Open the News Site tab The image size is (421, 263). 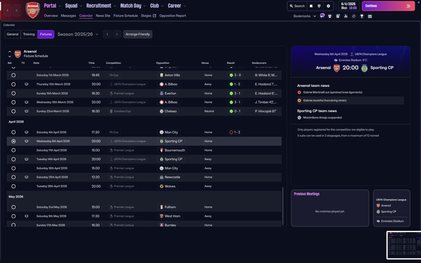(x=103, y=15)
